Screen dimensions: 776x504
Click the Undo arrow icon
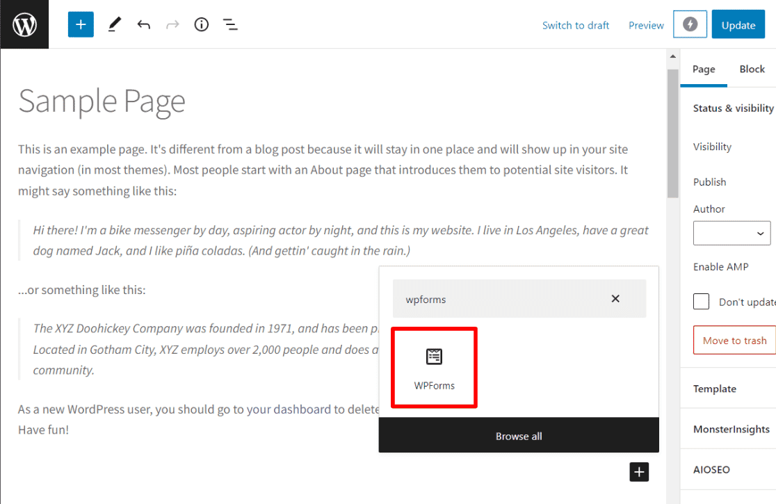click(x=143, y=24)
